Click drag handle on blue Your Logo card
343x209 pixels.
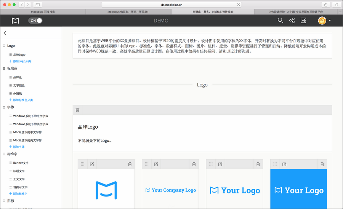tap(275, 164)
